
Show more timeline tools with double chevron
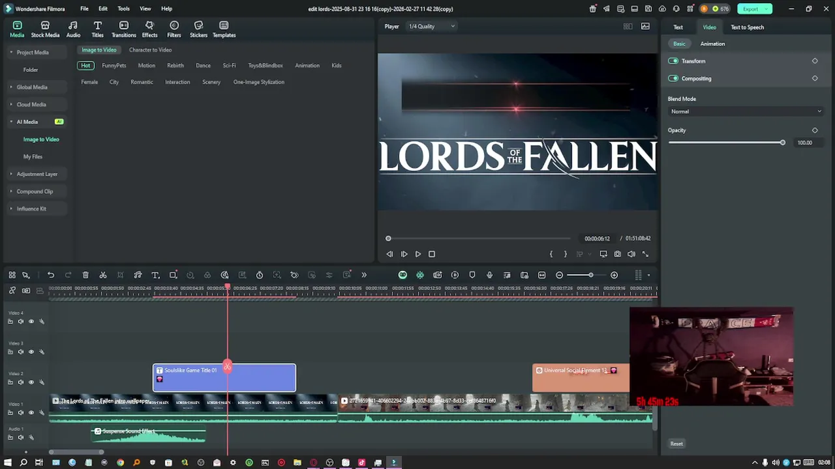(364, 275)
